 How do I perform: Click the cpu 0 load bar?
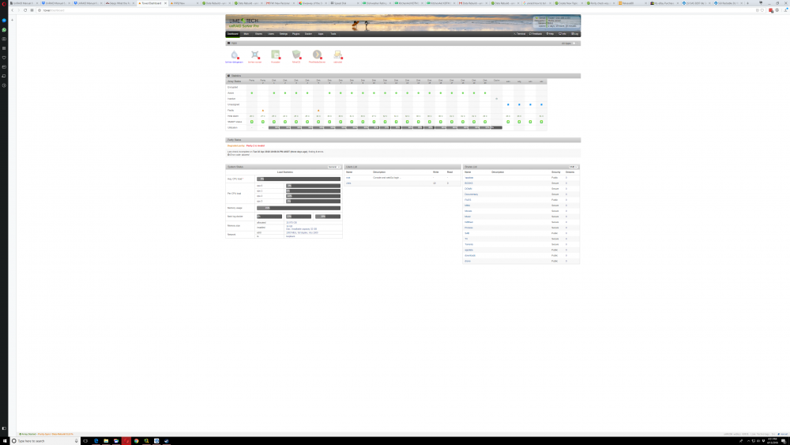point(313,186)
